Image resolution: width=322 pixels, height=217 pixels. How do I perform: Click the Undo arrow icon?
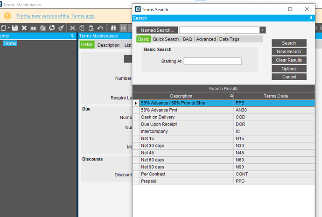[100, 28]
